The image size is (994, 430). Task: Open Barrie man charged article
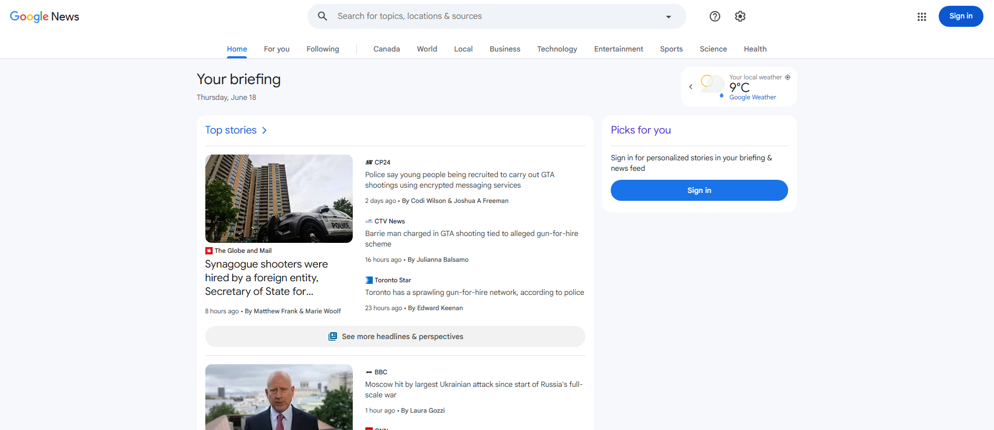point(471,239)
